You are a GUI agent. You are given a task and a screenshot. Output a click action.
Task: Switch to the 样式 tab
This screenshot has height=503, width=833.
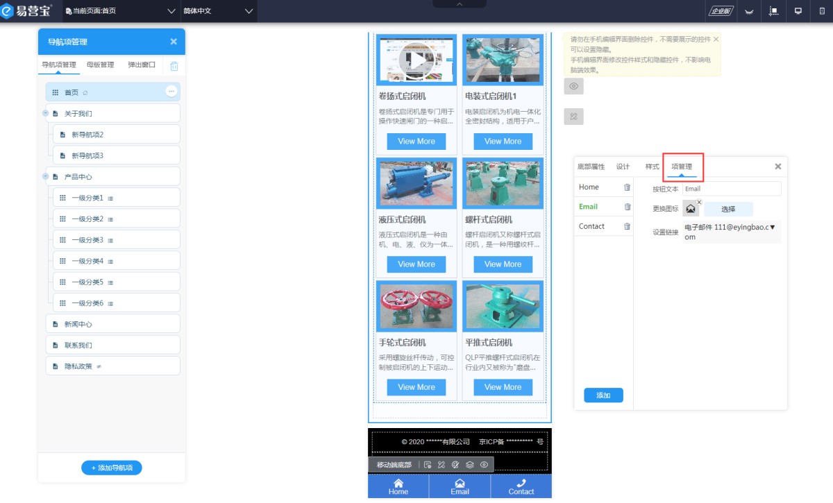click(x=653, y=167)
